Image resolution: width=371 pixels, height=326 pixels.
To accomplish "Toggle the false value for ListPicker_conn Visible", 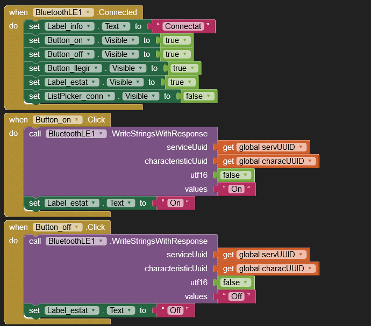I will 198,96.
